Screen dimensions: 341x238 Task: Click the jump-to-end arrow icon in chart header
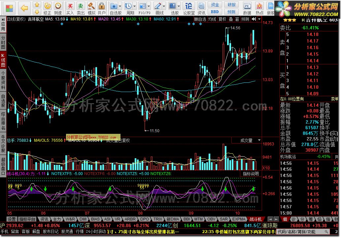point(254,19)
